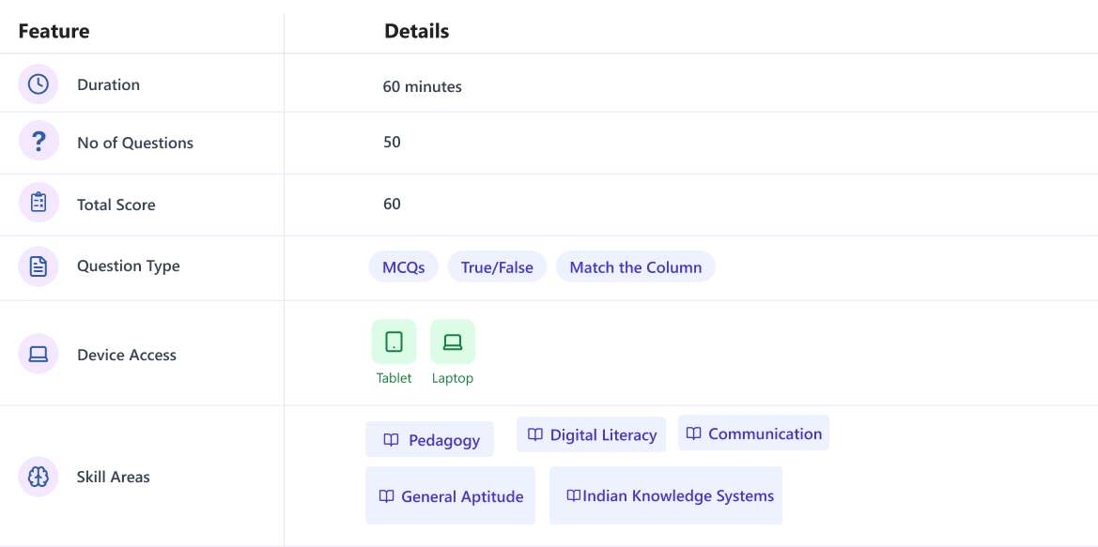The image size is (1098, 547).
Task: Click the Duration clock icon
Action: point(39,84)
